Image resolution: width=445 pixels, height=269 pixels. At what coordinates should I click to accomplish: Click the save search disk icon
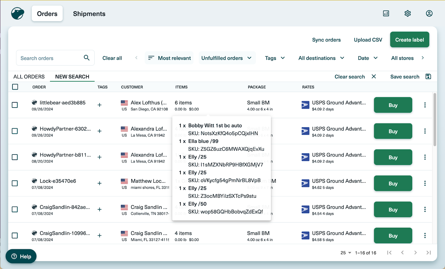click(x=428, y=77)
